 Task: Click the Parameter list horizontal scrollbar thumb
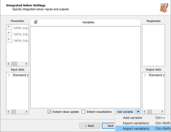[x=14, y=64]
